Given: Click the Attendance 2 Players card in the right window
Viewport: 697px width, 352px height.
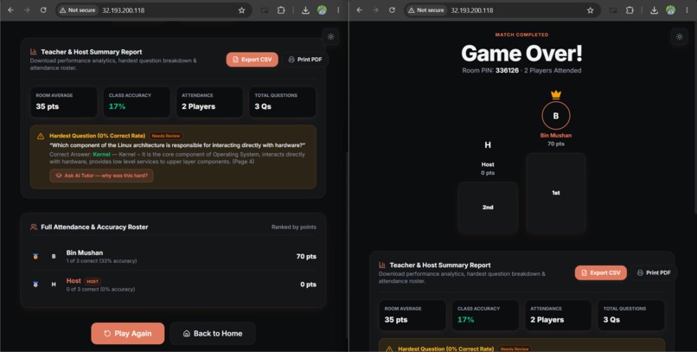Looking at the screenshot, I should (x=558, y=315).
